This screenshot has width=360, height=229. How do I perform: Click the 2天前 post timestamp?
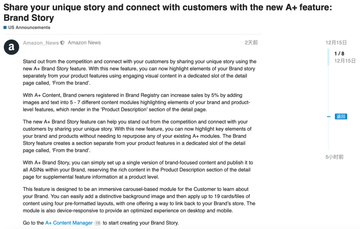251,43
